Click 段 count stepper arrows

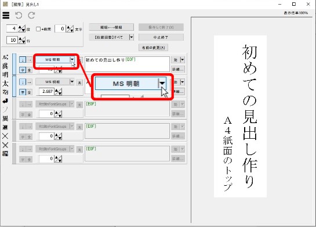click(22, 29)
